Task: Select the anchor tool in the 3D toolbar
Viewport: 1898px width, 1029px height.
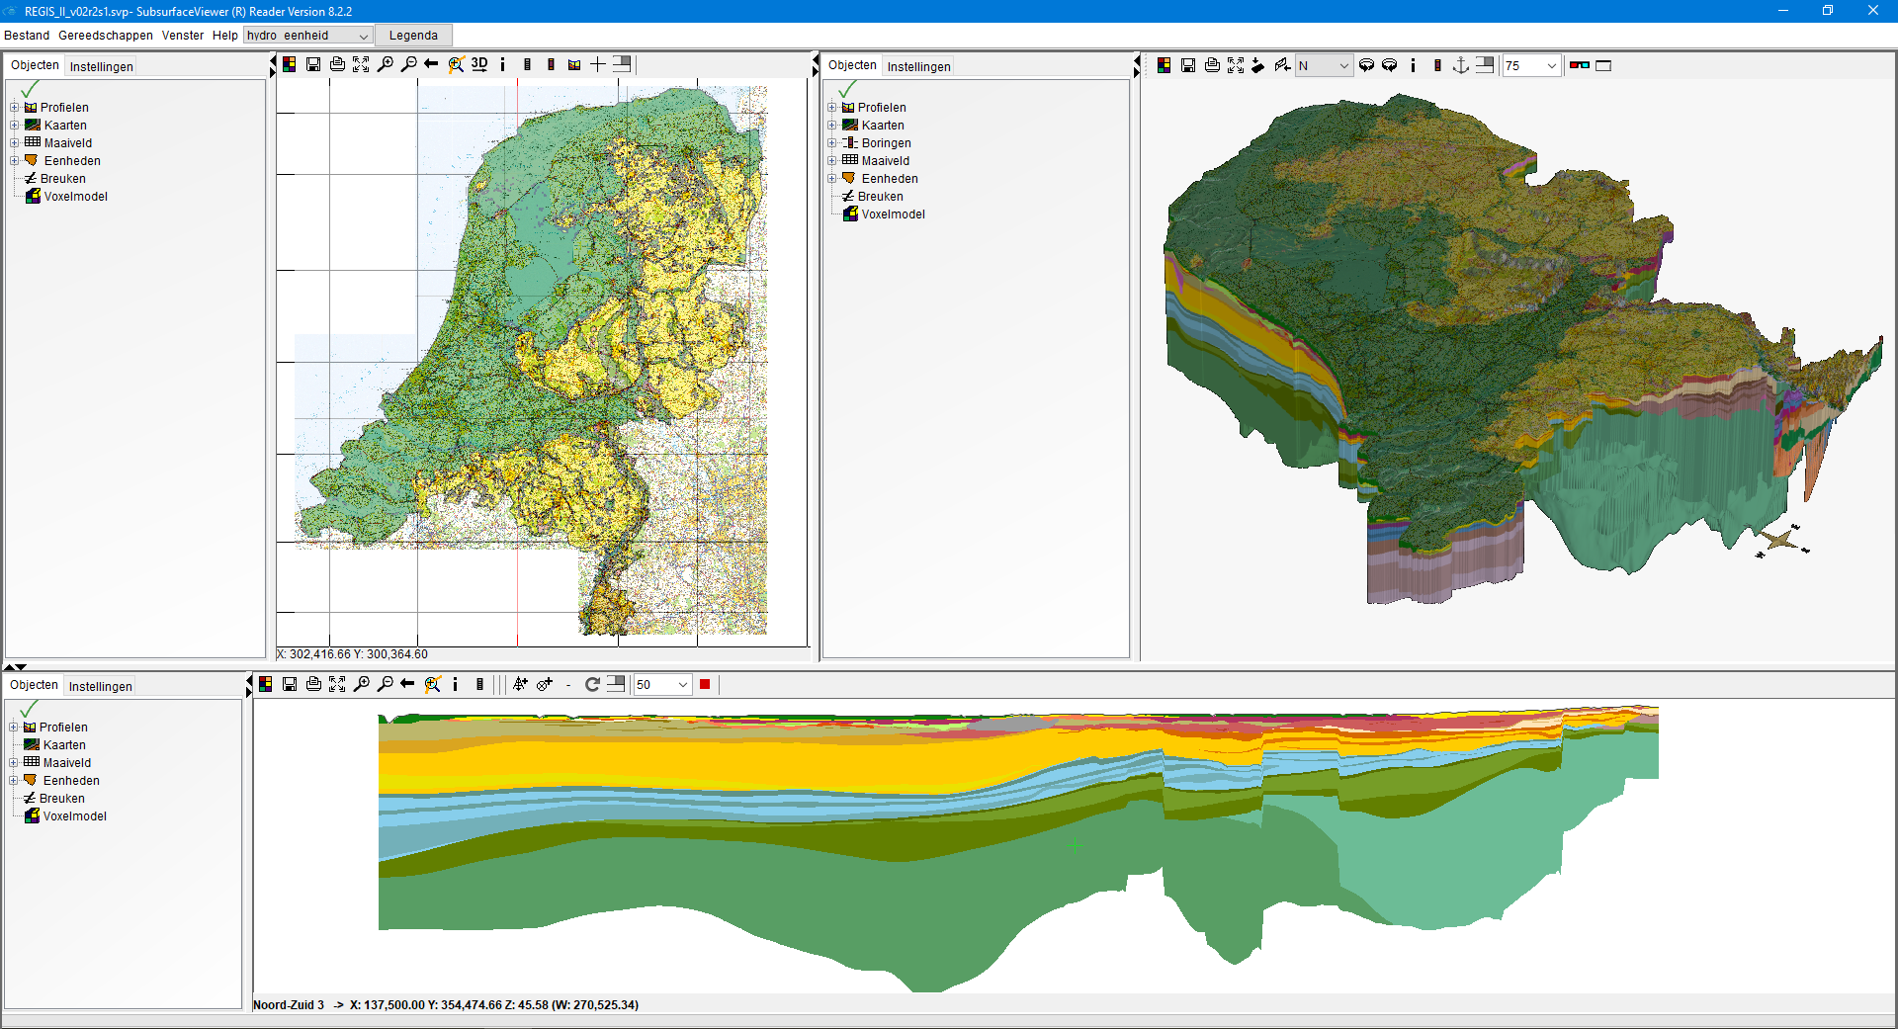Action: (1461, 65)
